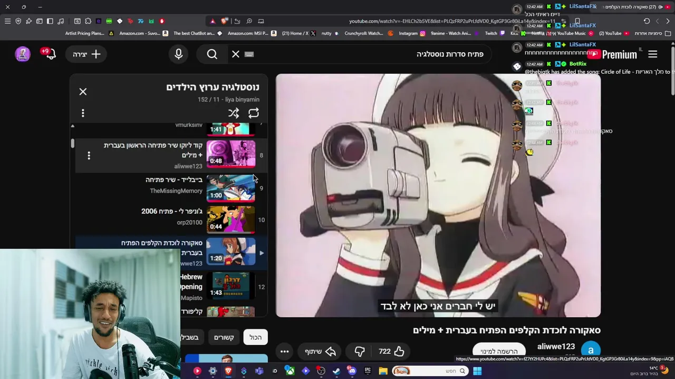Open Epic Games from the taskbar
The height and width of the screenshot is (379, 675).
pyautogui.click(x=367, y=371)
